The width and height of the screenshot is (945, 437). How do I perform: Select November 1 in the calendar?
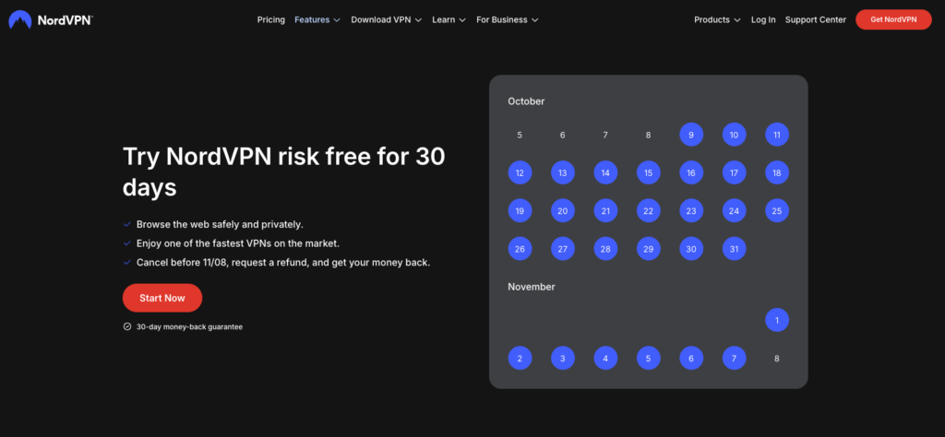[777, 320]
